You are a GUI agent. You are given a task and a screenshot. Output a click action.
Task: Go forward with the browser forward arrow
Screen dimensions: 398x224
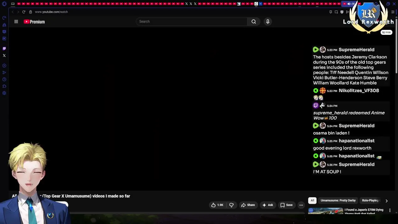point(18,12)
